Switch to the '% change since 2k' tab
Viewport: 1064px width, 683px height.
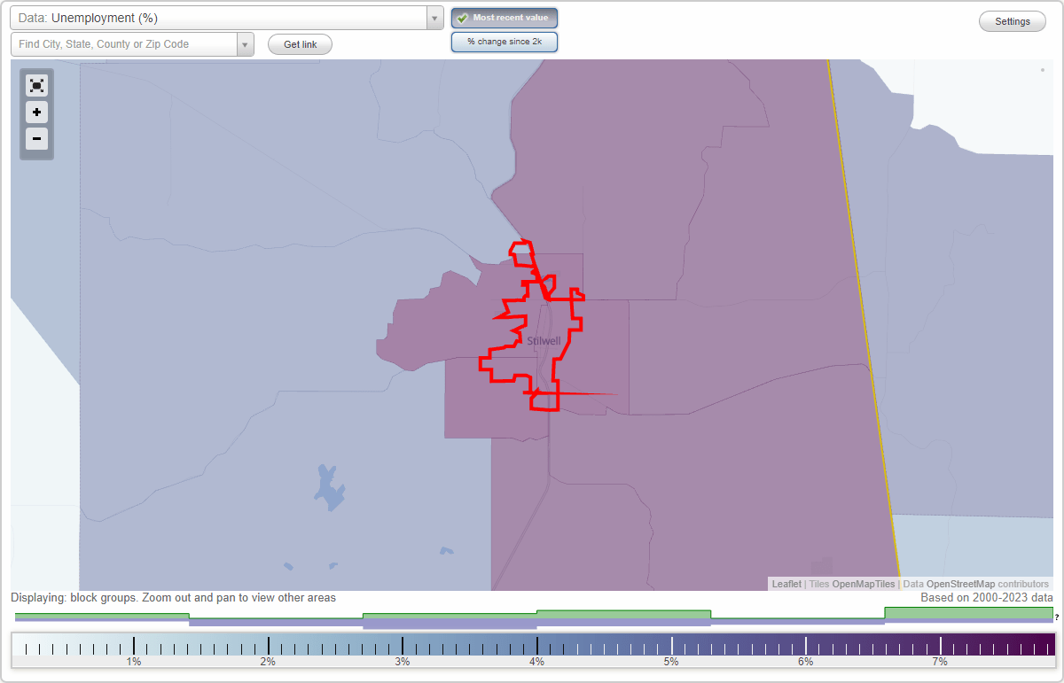pos(505,41)
